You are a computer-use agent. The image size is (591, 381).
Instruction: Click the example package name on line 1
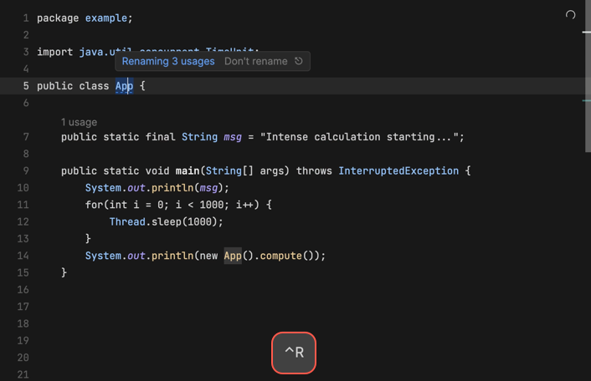(x=105, y=18)
